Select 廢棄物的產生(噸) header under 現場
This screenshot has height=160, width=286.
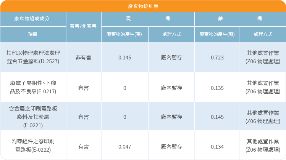124,34
